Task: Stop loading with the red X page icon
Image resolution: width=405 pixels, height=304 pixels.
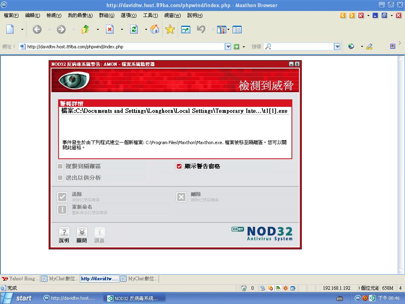Action: click(x=110, y=29)
